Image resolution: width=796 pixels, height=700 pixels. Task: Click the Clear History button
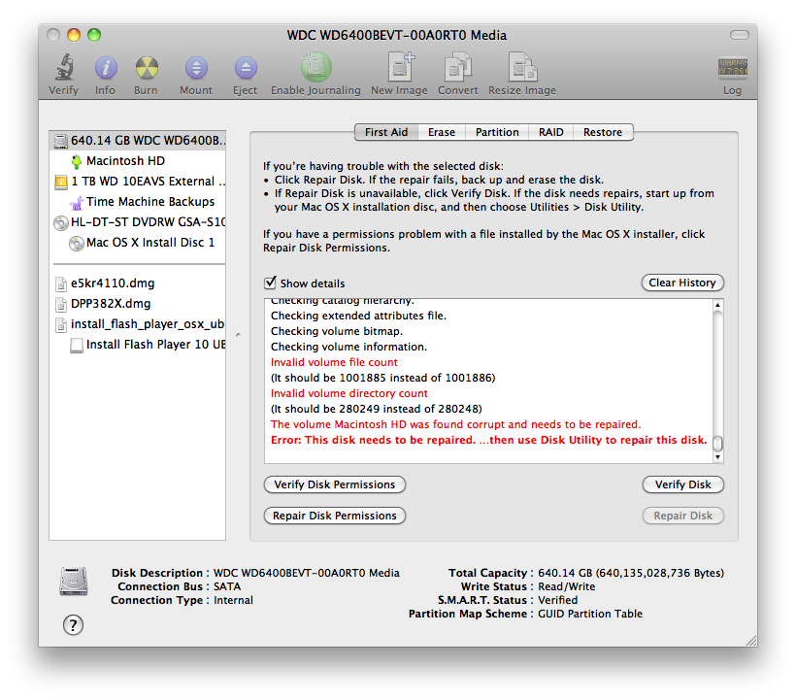click(x=682, y=283)
